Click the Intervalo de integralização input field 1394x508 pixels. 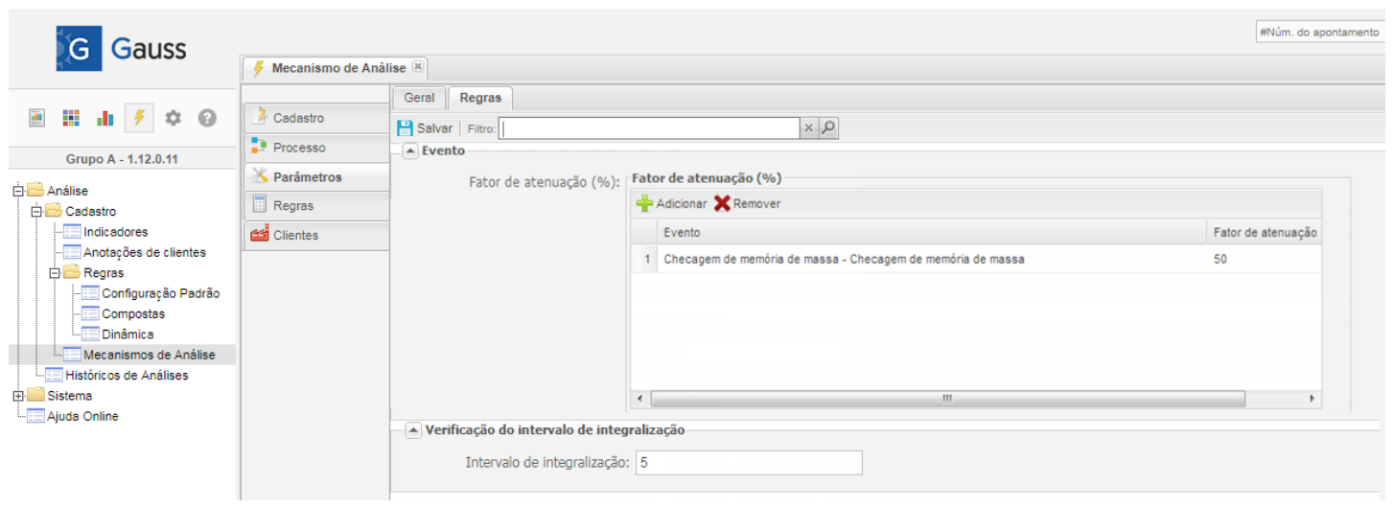pos(748,463)
